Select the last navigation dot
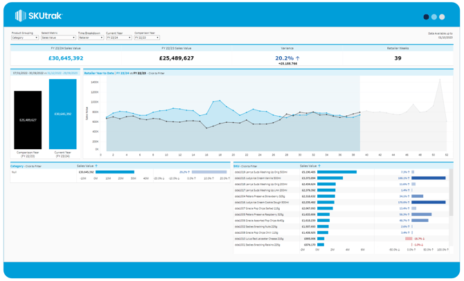 pos(442,17)
